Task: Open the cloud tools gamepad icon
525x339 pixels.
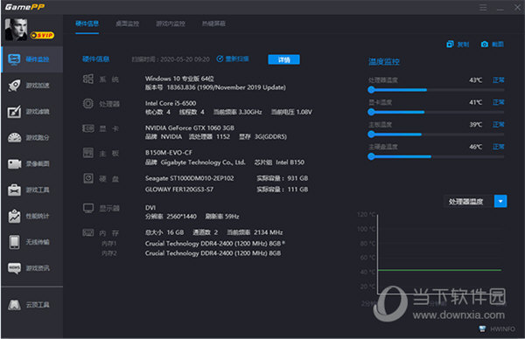Action: tap(14, 305)
